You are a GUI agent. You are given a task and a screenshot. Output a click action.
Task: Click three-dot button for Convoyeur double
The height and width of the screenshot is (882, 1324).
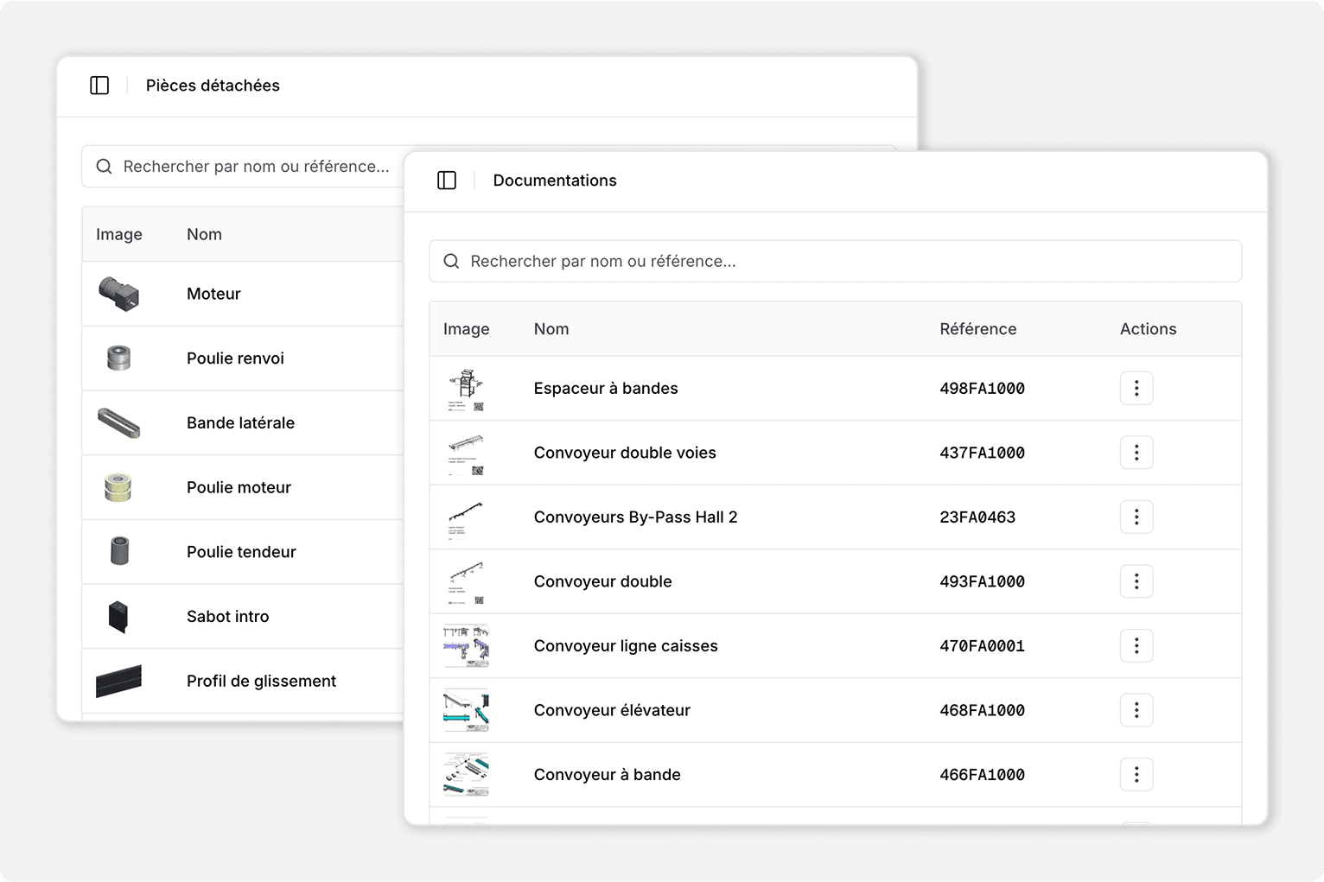point(1136,581)
